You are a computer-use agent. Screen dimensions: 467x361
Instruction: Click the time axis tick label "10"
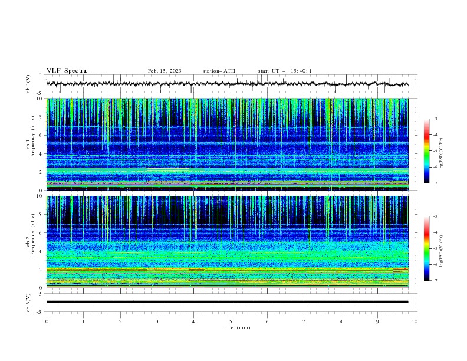[x=415, y=321]
